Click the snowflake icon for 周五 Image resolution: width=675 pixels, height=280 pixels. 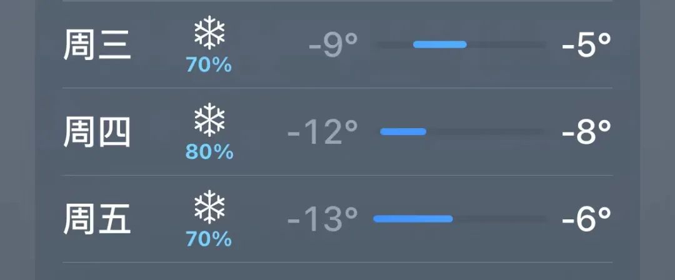pos(209,207)
